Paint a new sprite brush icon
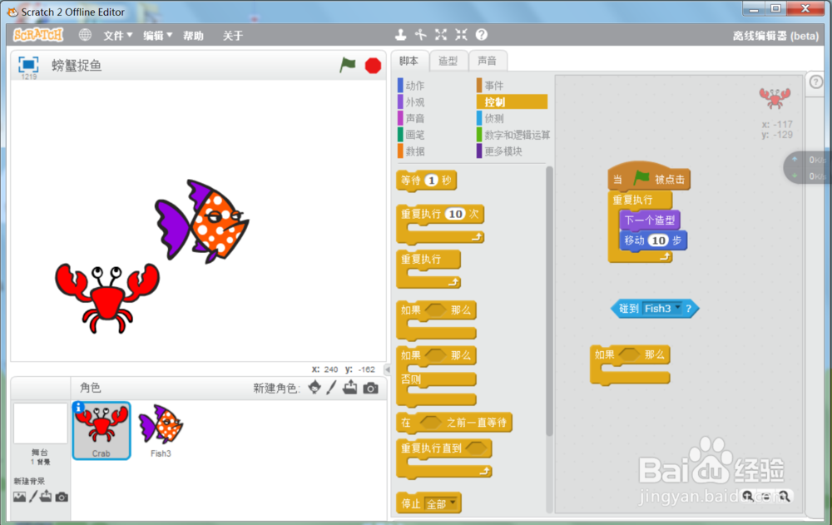 click(x=332, y=388)
